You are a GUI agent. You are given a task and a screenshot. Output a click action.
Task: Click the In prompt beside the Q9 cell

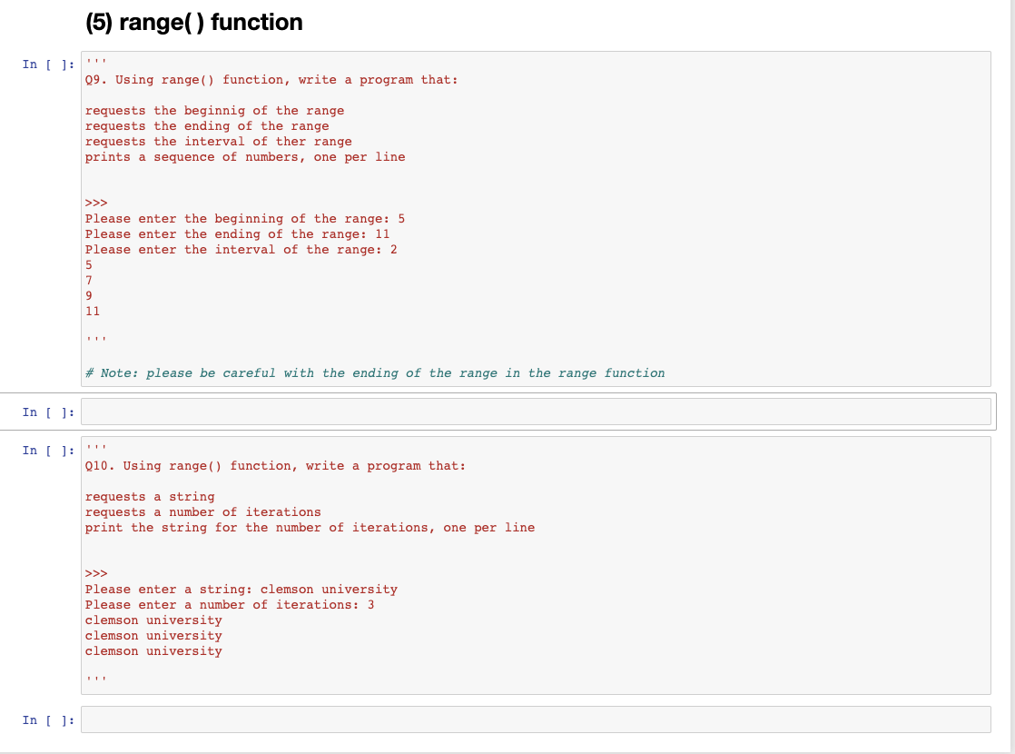click(46, 64)
